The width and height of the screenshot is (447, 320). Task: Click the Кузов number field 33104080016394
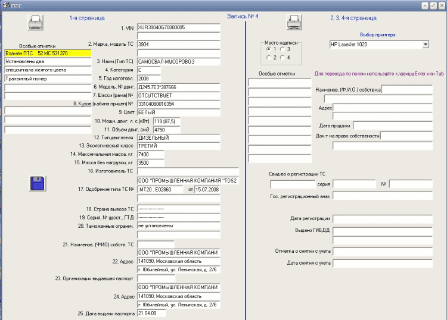click(178, 104)
